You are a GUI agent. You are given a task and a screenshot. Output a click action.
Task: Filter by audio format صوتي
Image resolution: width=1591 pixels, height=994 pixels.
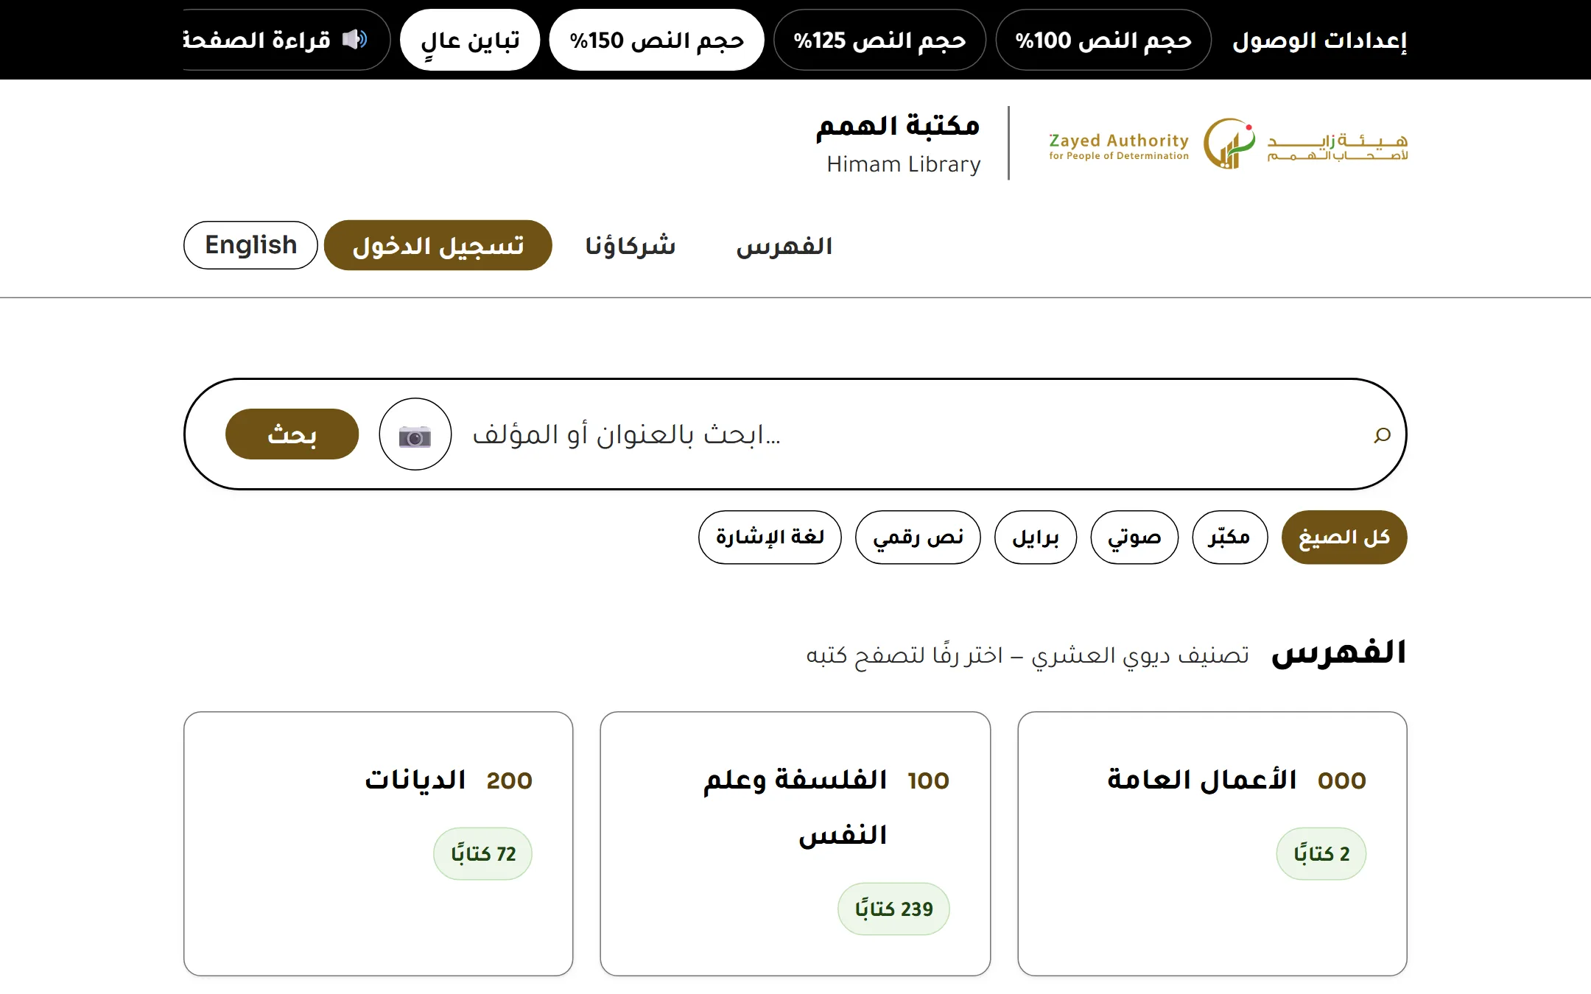pos(1134,537)
